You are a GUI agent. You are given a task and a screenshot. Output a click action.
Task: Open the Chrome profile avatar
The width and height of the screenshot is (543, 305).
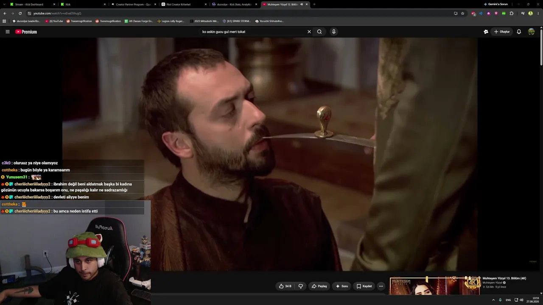(530, 13)
